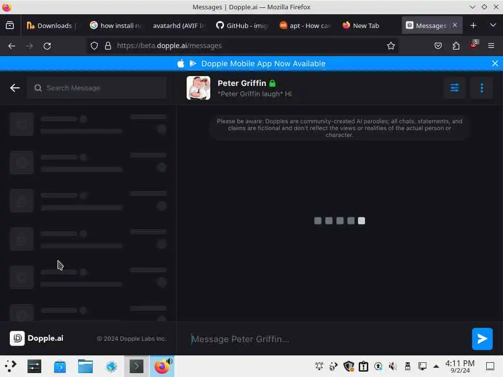Bookmark this page with the star

pos(391,46)
